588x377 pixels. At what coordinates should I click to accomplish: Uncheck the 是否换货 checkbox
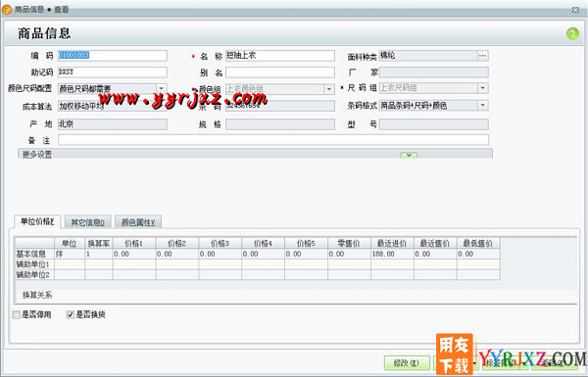tap(71, 314)
